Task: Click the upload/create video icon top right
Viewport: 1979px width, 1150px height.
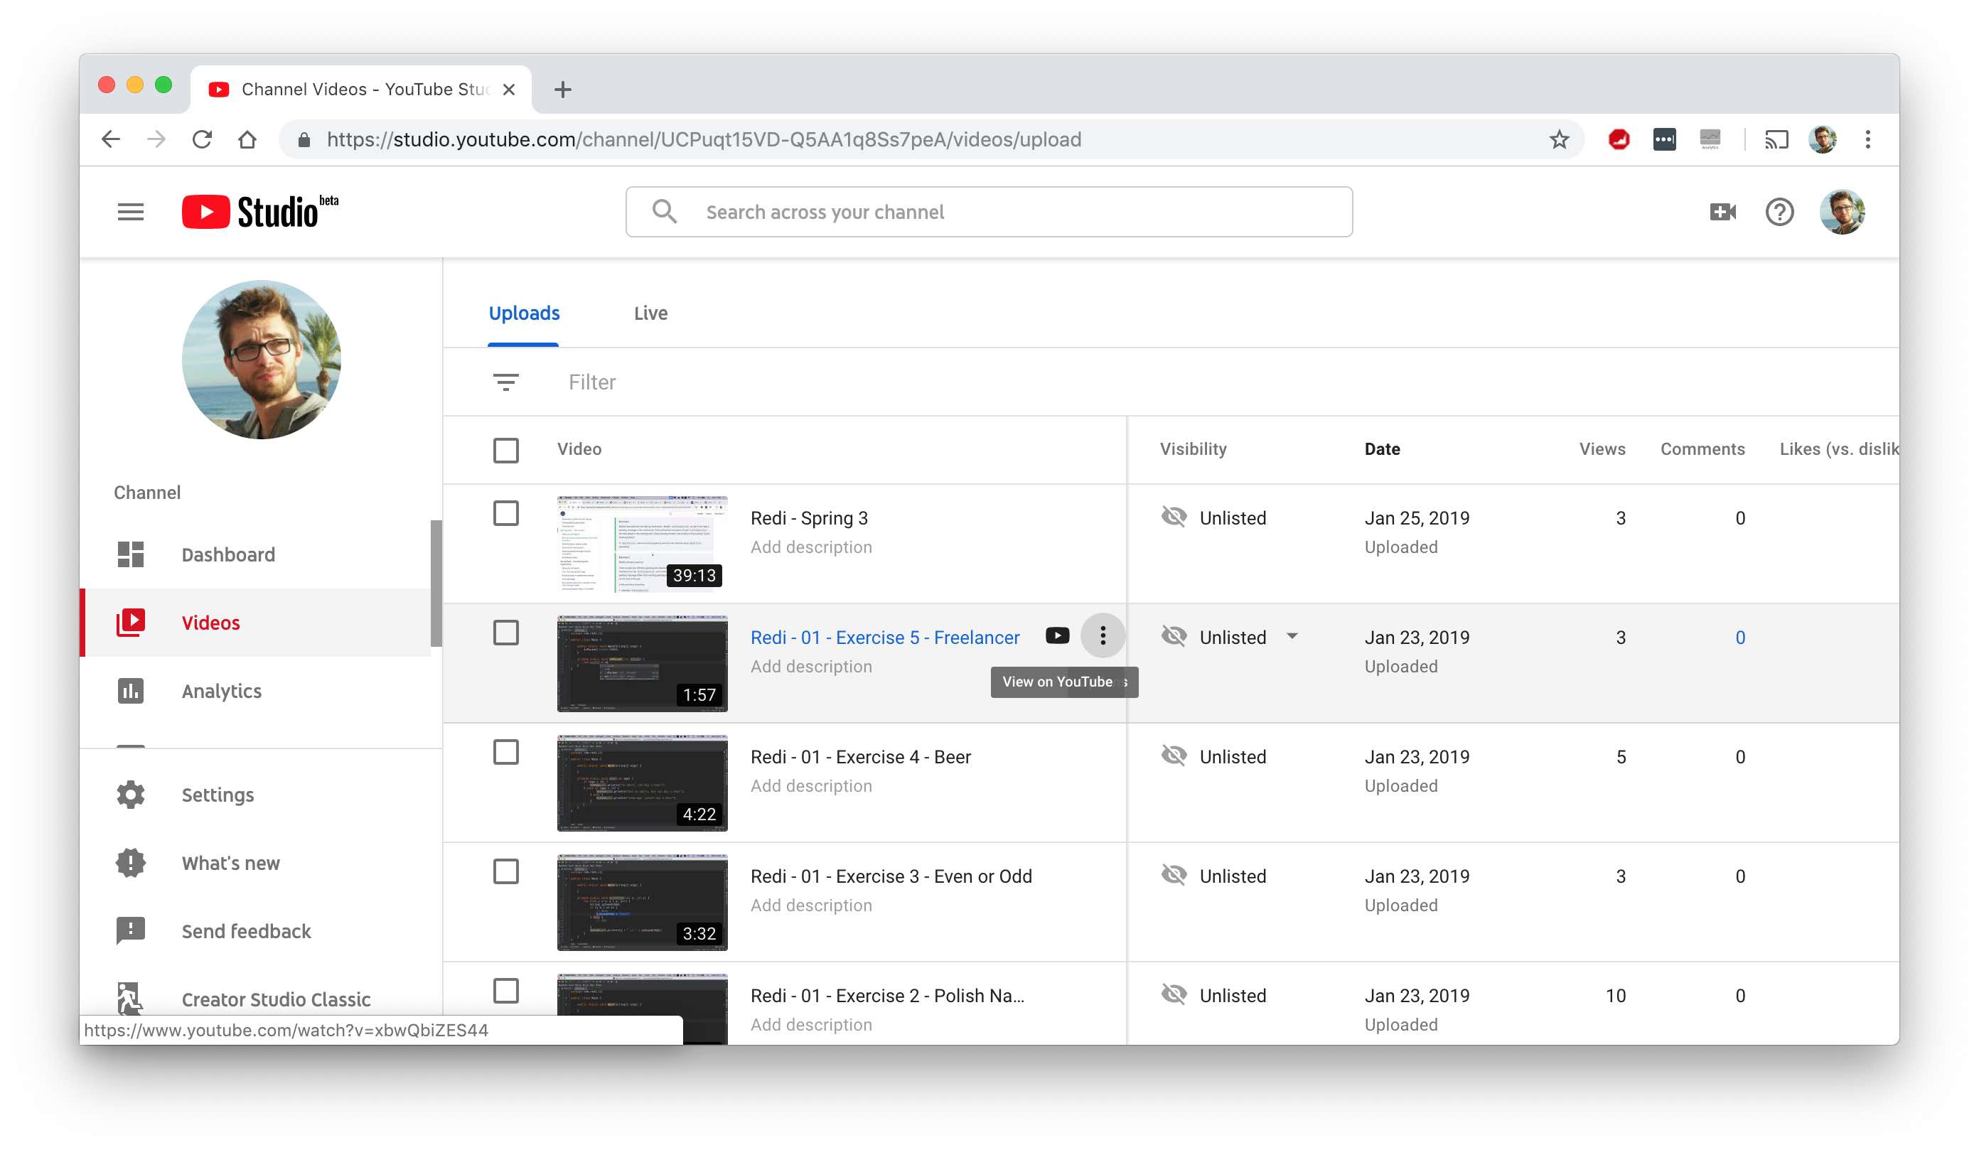Action: 1722,213
